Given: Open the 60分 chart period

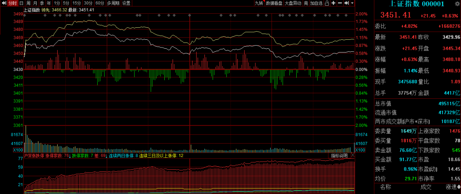Looking at the screenshot, I should point(100,3).
